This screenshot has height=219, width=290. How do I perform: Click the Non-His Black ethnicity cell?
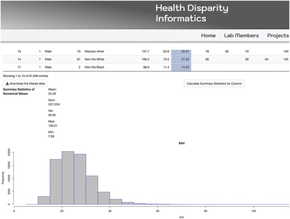[x=94, y=67]
